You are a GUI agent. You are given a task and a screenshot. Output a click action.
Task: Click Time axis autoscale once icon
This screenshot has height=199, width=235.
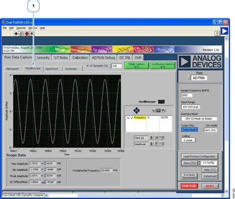[x=156, y=137]
